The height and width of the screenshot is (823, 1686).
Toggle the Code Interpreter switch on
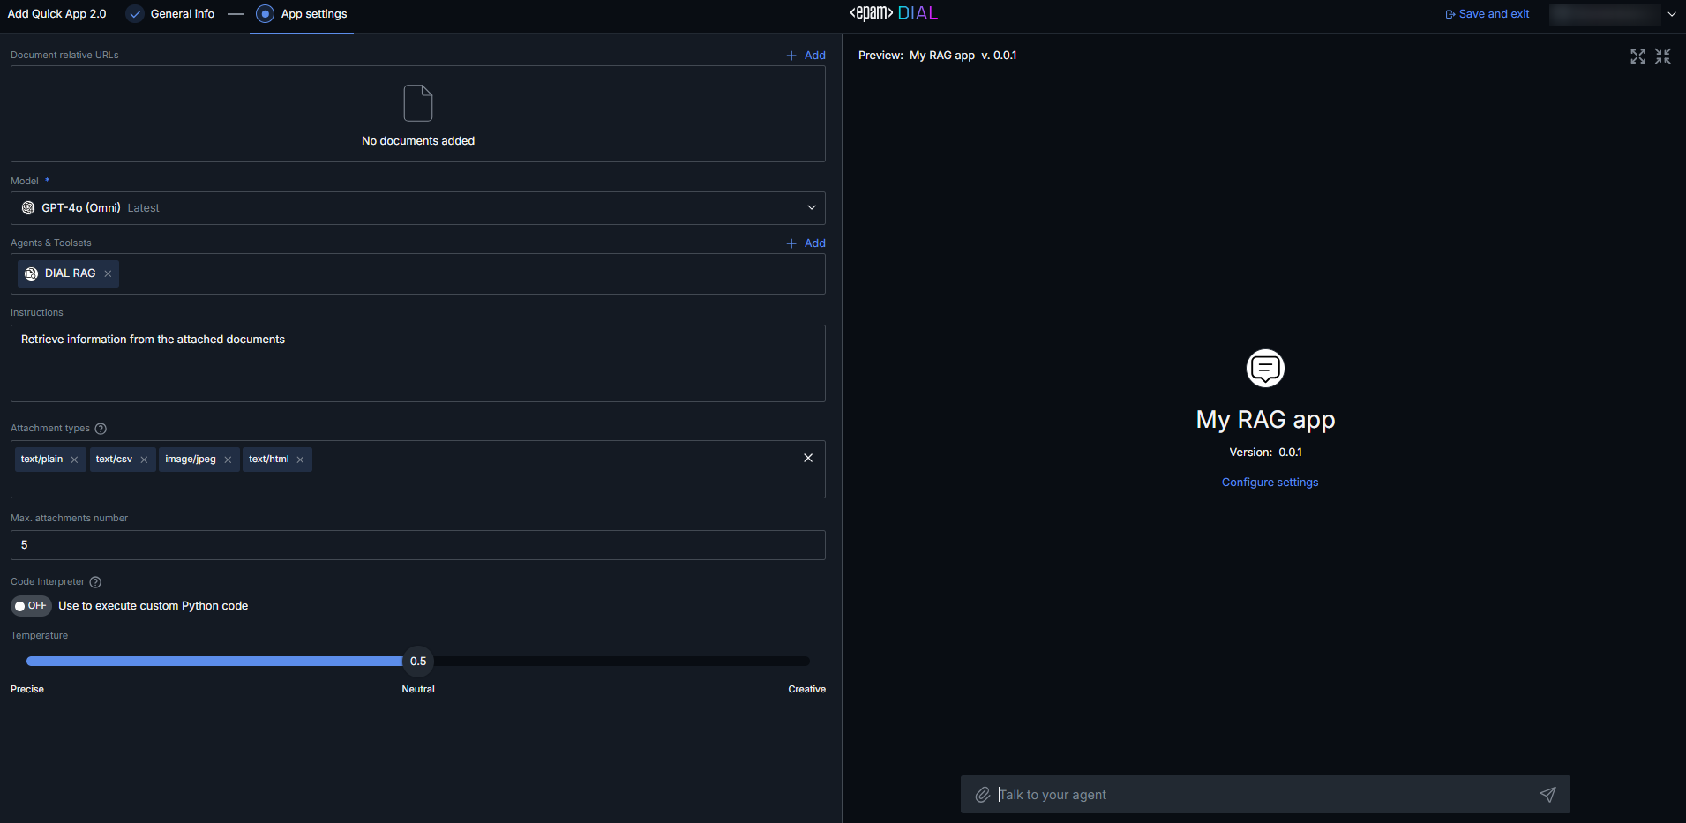click(x=31, y=606)
